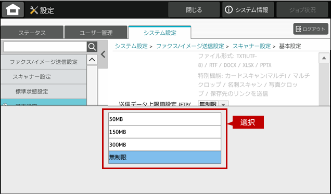
Task: Click the settings wrench icon
Action: tap(33, 10)
